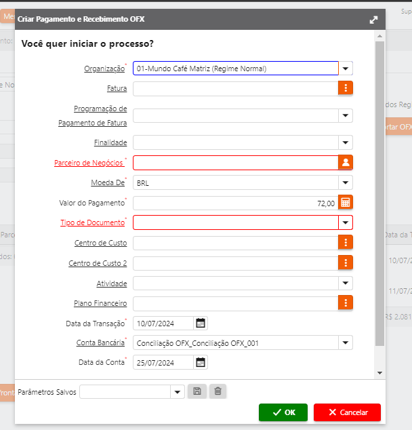The width and height of the screenshot is (412, 430).
Task: Open the Parceiro de Negócios person search icon
Action: [x=346, y=162]
